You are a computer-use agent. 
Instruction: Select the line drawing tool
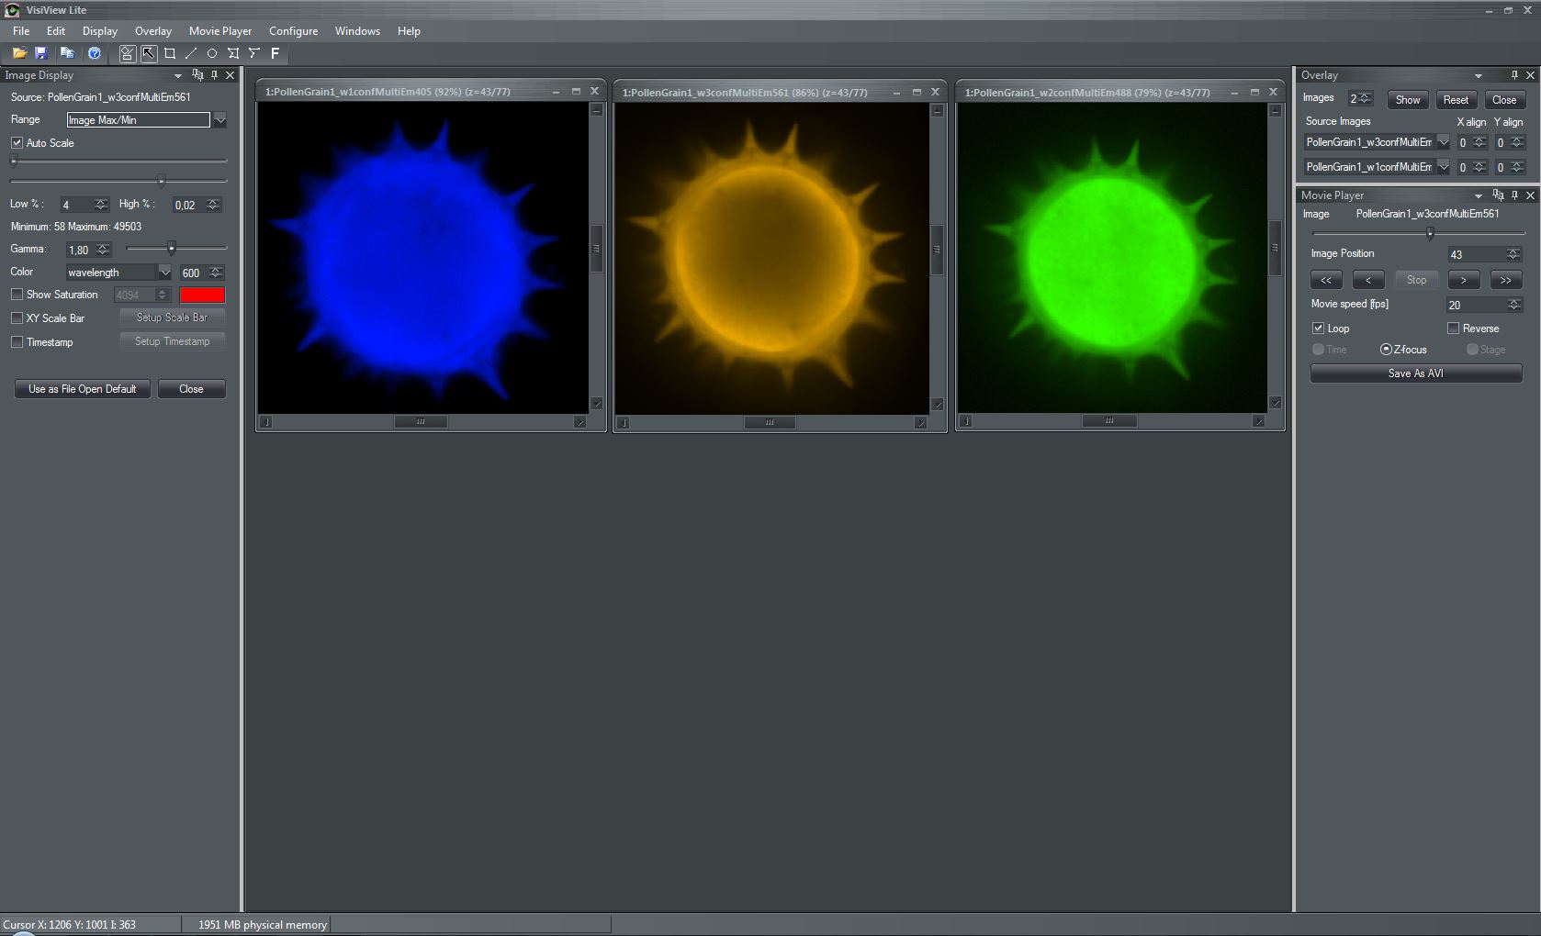pos(191,53)
